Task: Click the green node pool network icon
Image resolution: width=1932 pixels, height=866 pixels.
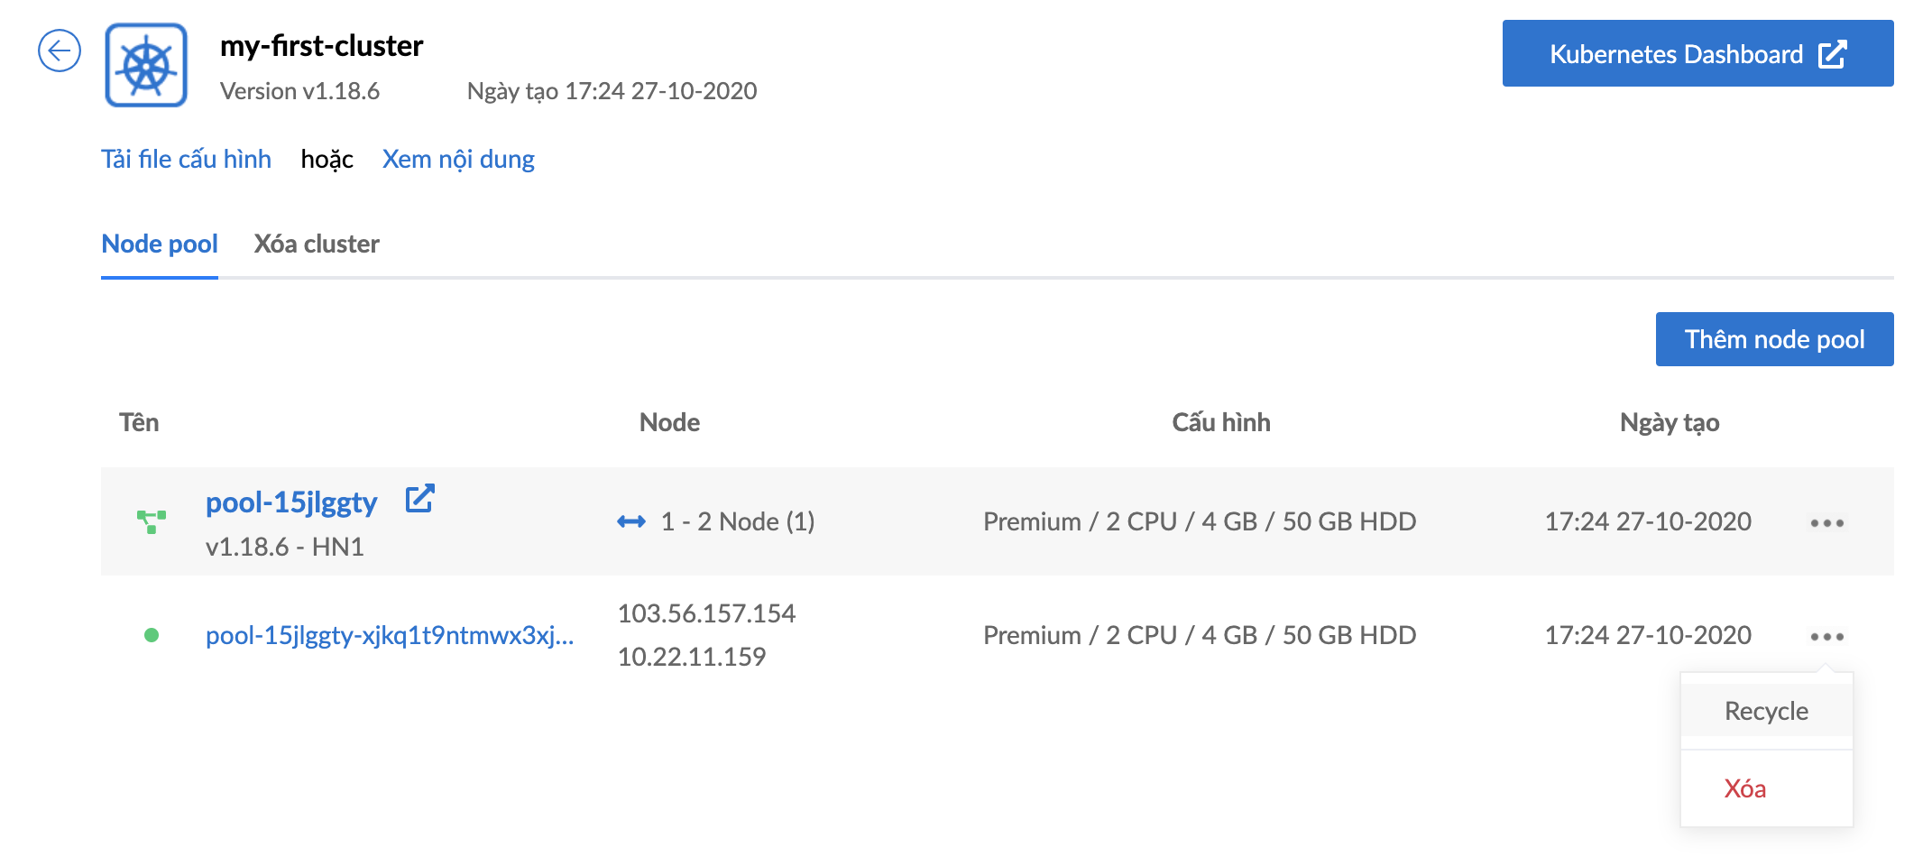Action: (x=152, y=521)
